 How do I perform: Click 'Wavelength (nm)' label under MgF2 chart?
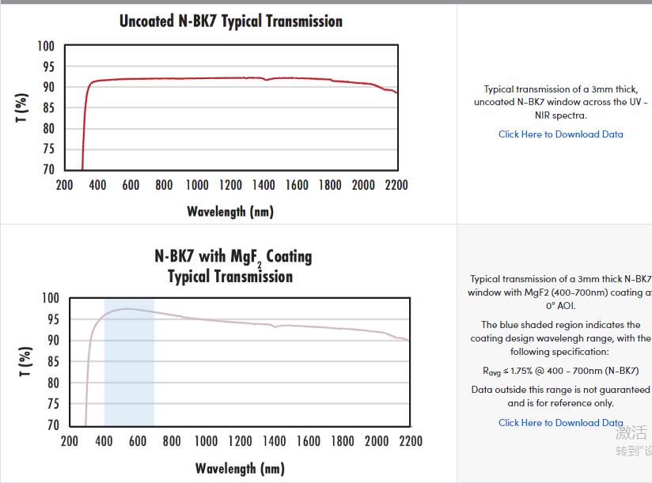pyautogui.click(x=240, y=468)
